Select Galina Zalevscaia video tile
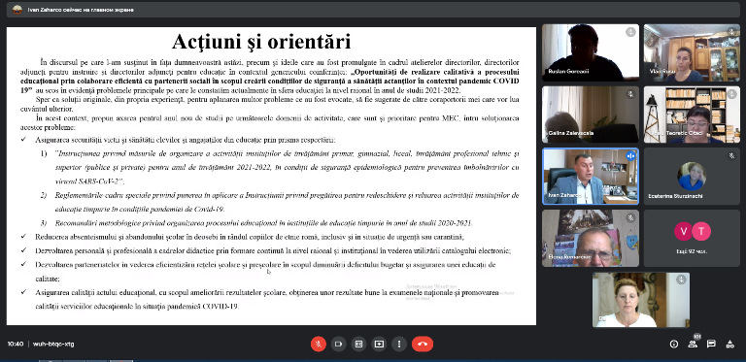 pos(591,115)
